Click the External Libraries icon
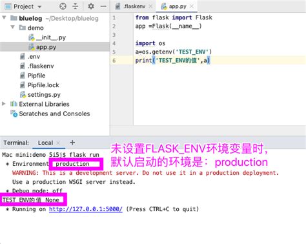 14,104
